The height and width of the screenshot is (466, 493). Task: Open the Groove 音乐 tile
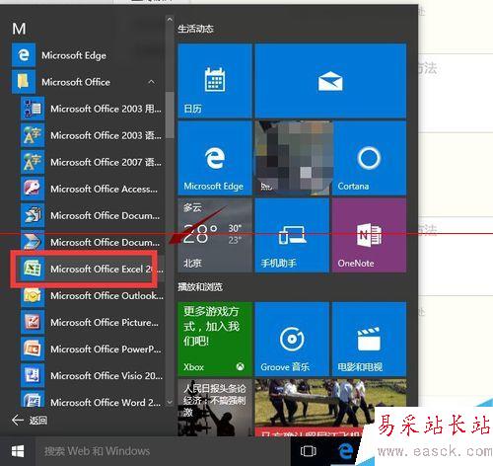point(292,339)
